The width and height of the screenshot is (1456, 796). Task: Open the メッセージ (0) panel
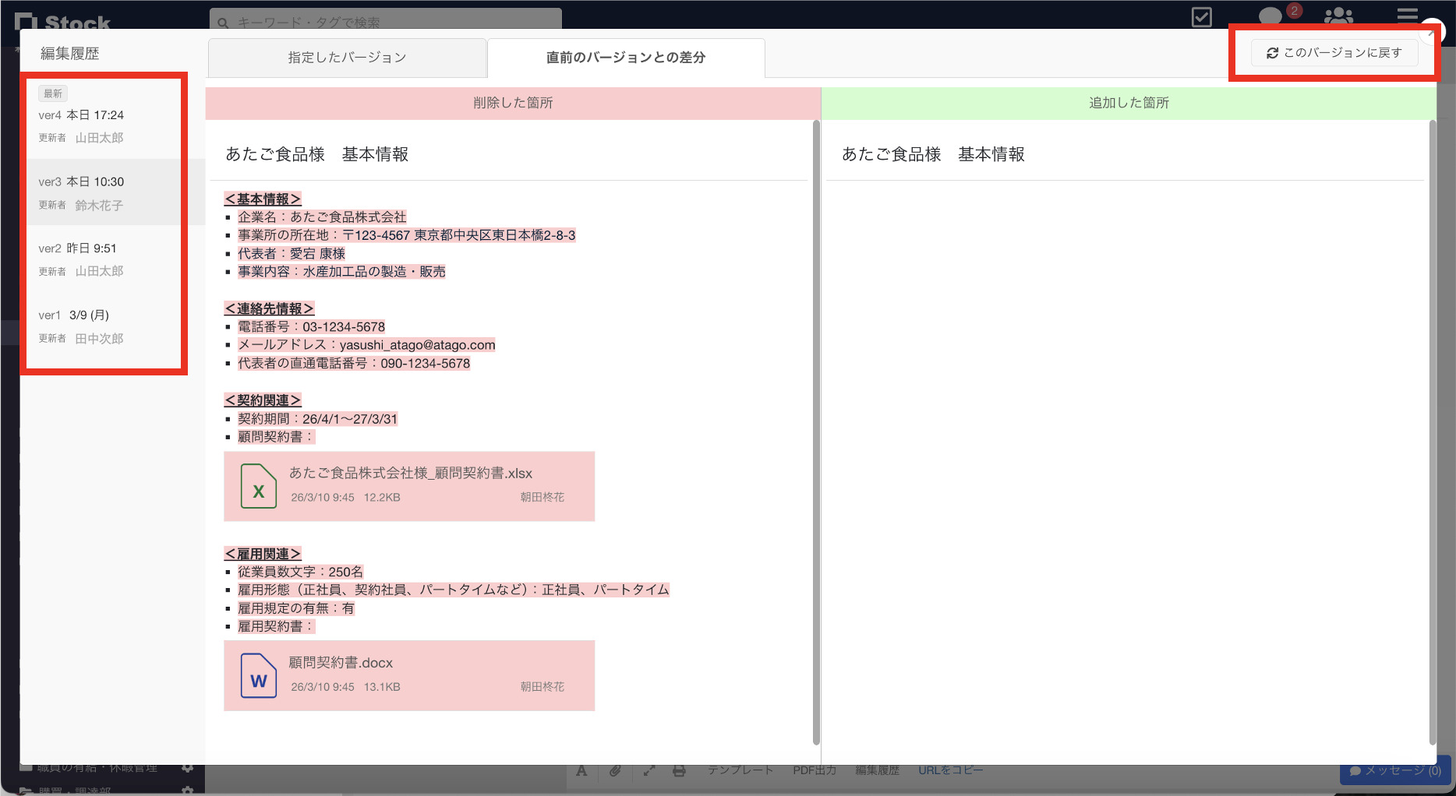click(x=1394, y=770)
